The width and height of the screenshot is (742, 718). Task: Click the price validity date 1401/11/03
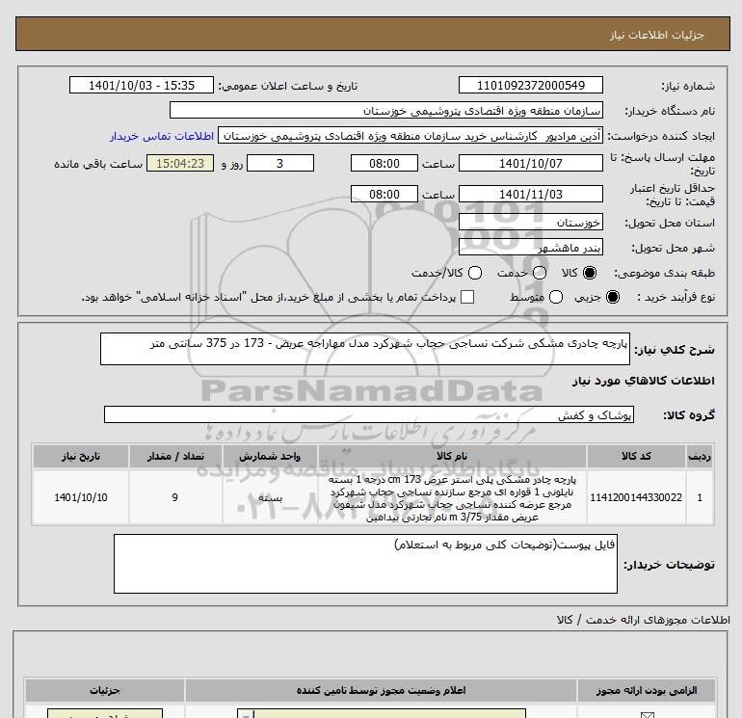click(530, 194)
